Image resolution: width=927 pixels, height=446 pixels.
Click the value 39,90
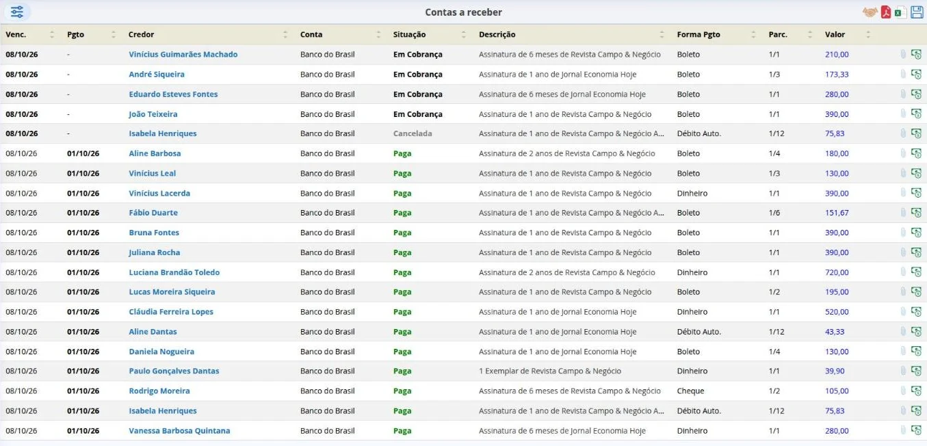835,371
